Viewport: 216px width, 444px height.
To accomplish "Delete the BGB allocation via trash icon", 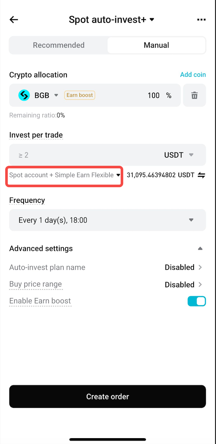I will tap(194, 95).
